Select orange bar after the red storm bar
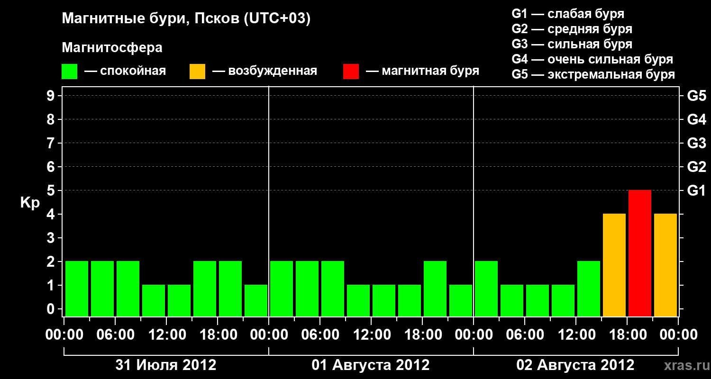Screen dimensions: 711x379 (665, 265)
